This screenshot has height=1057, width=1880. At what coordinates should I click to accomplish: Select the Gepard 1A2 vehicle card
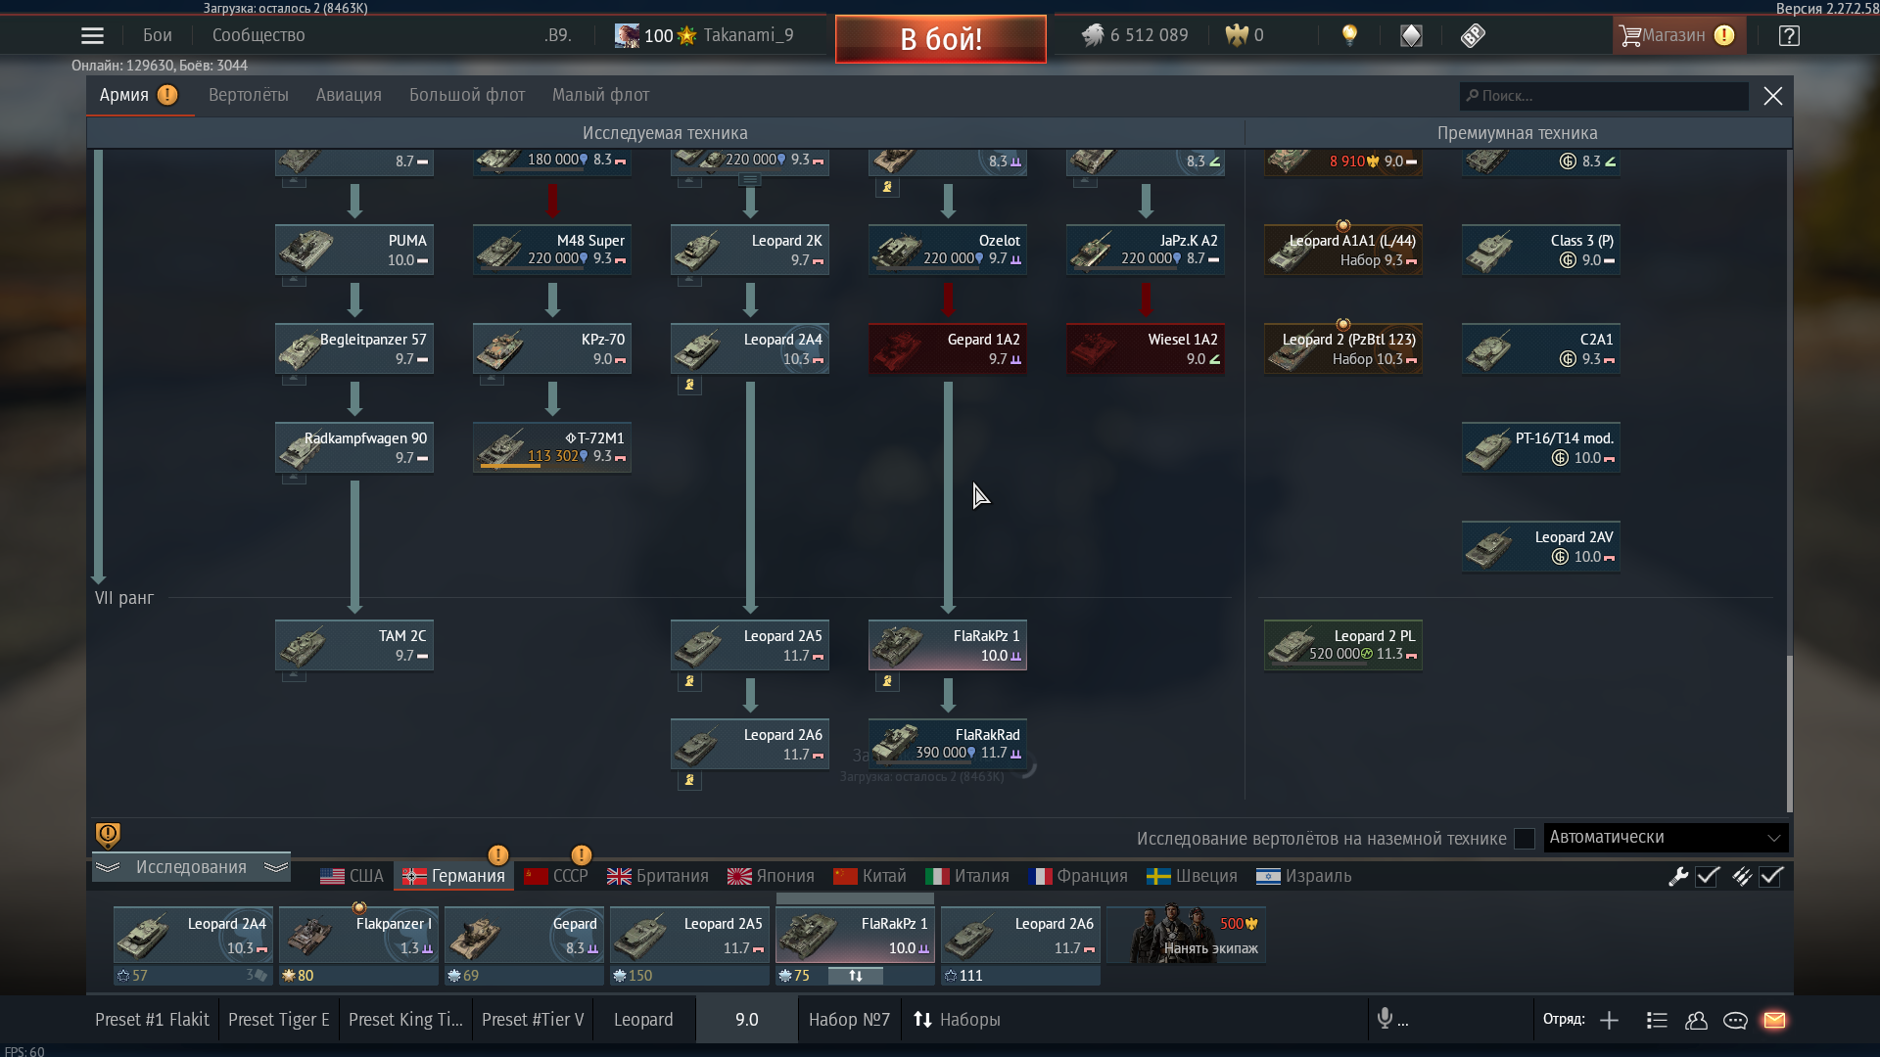(x=948, y=349)
